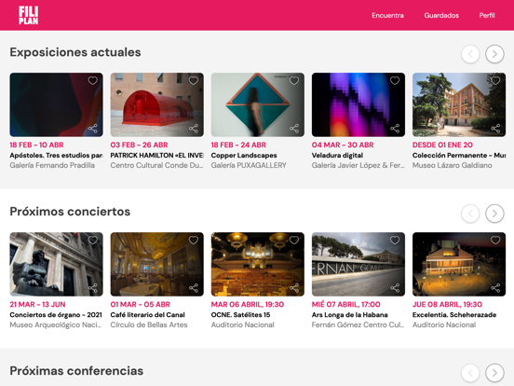The width and height of the screenshot is (514, 386).
Task: Share Conciertos de órgano concert
Action: pos(93,288)
